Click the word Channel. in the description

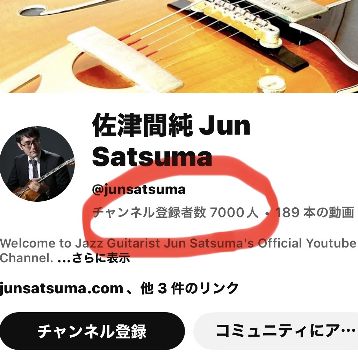(x=27, y=258)
